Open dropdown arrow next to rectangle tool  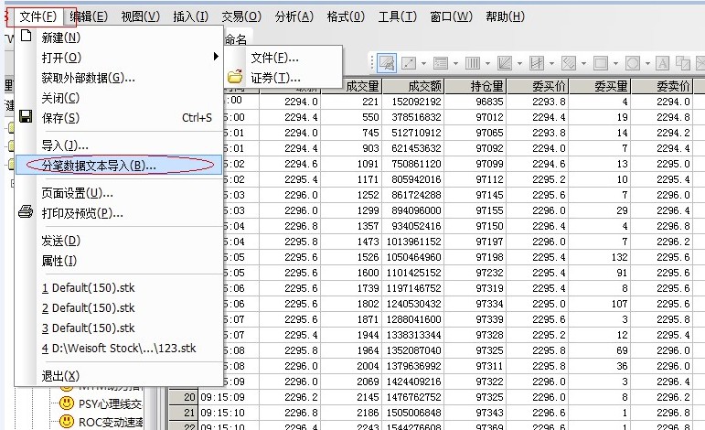point(614,63)
